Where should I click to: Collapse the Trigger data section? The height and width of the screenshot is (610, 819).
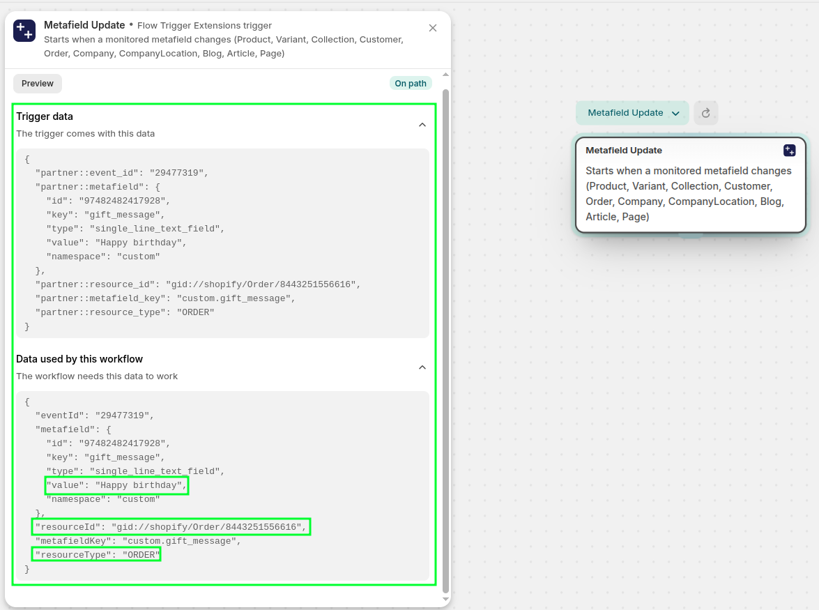422,125
